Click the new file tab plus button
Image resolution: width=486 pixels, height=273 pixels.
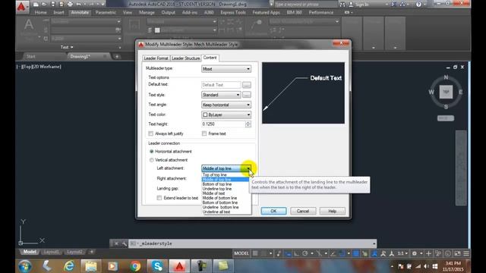tap(117, 56)
